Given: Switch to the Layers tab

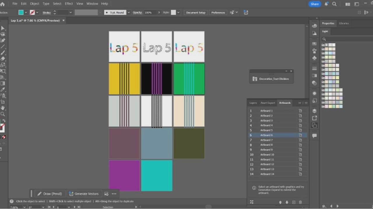Looking at the screenshot, I should click(x=253, y=103).
